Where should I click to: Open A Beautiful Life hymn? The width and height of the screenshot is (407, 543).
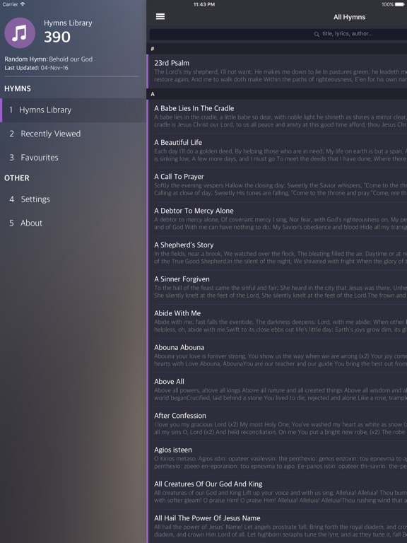click(277, 151)
